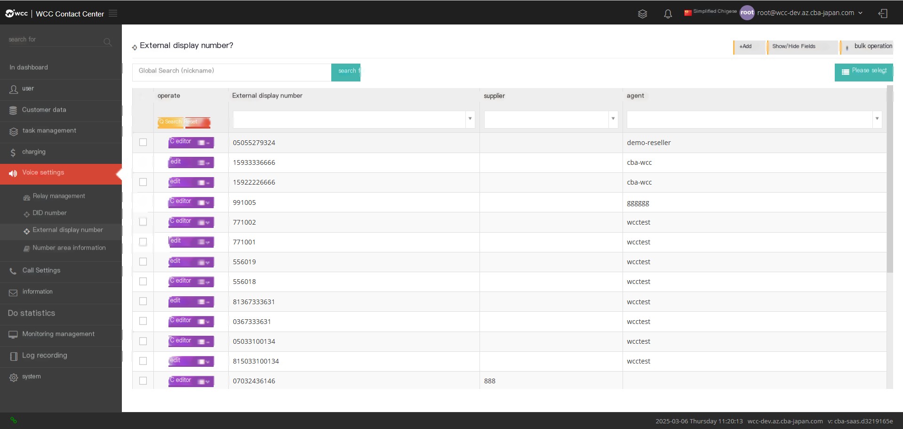Open action dropdown for row 05033100134
Viewport: 903px width, 429px height.
click(x=204, y=341)
